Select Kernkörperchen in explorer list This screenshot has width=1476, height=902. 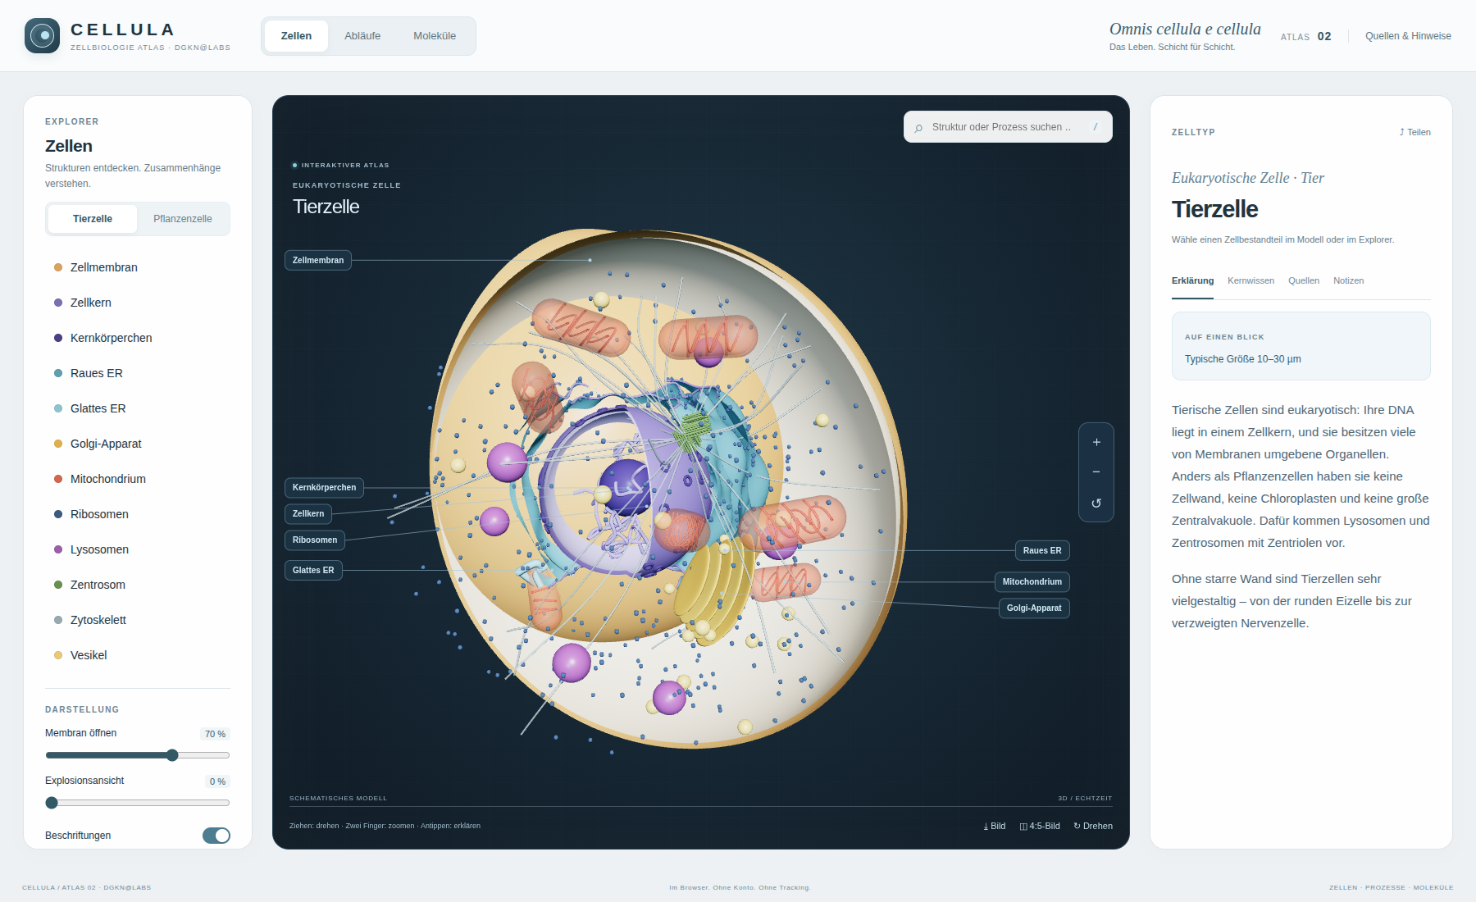tap(138, 338)
